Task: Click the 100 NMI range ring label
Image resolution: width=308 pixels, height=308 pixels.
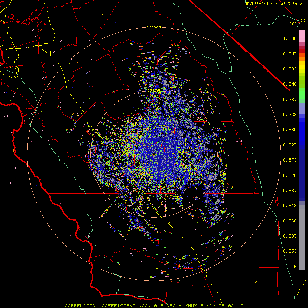Action: click(x=154, y=27)
